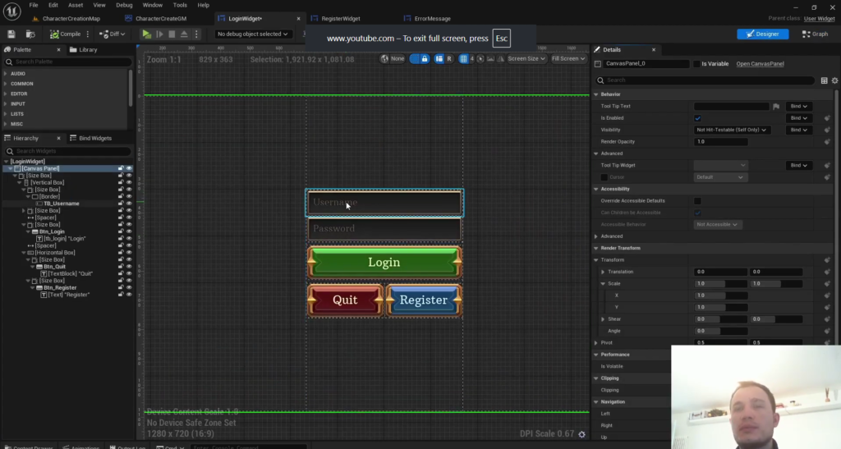Viewport: 841px width, 449px height.
Task: Open the Tools menu
Action: [x=180, y=6]
